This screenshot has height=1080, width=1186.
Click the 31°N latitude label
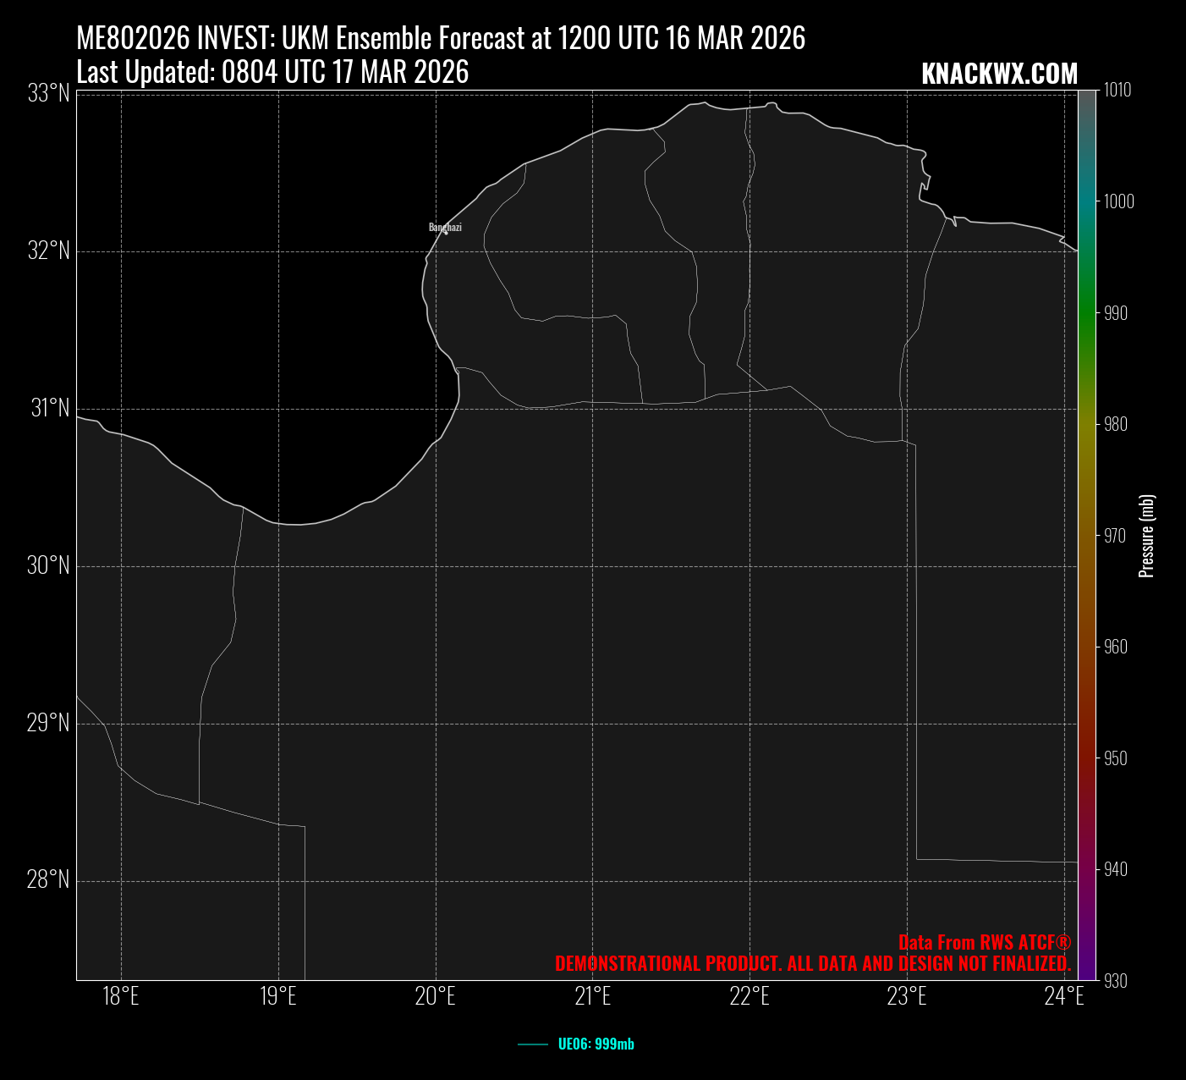(x=50, y=409)
